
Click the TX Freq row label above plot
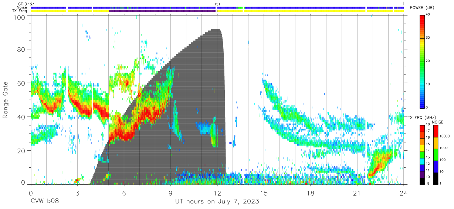20,11
